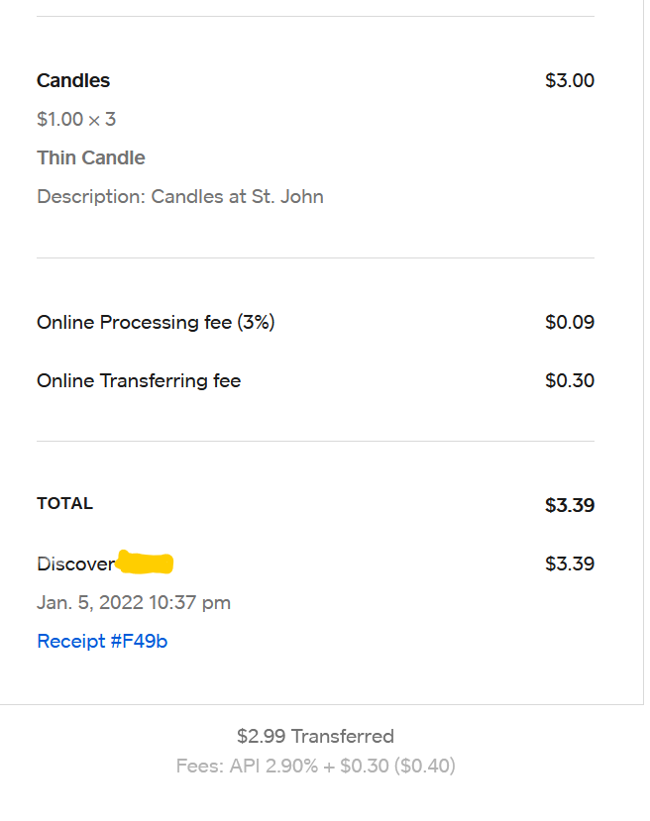
Task: Click the $0.09 processing fee amount
Action: tap(570, 322)
